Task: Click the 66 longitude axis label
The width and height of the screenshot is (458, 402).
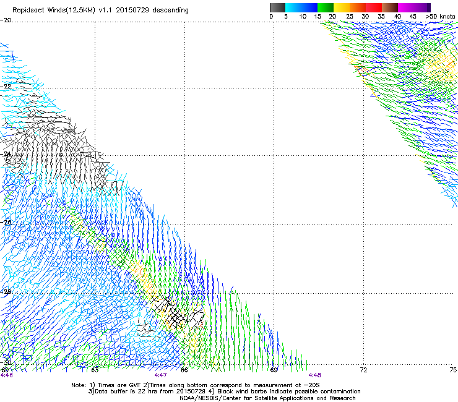Action: (184, 370)
